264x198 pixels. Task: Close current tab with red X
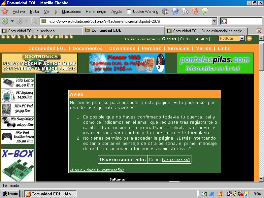click(x=259, y=31)
